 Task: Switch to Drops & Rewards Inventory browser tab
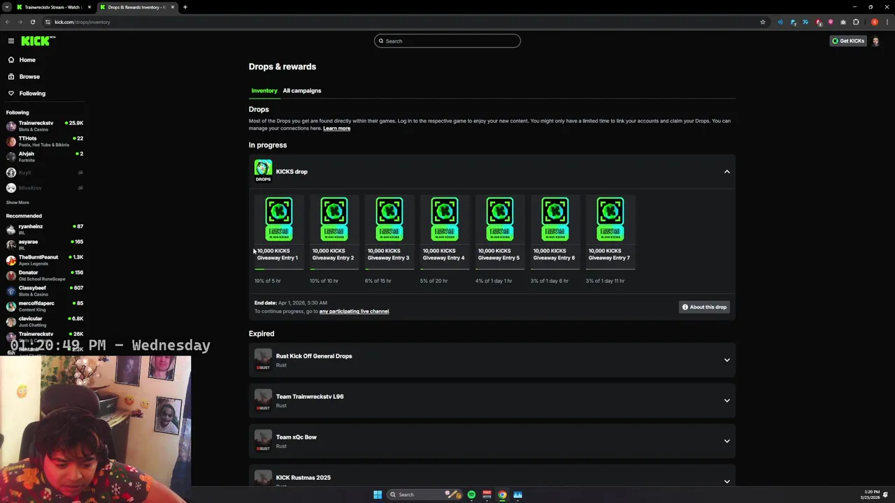pyautogui.click(x=136, y=7)
